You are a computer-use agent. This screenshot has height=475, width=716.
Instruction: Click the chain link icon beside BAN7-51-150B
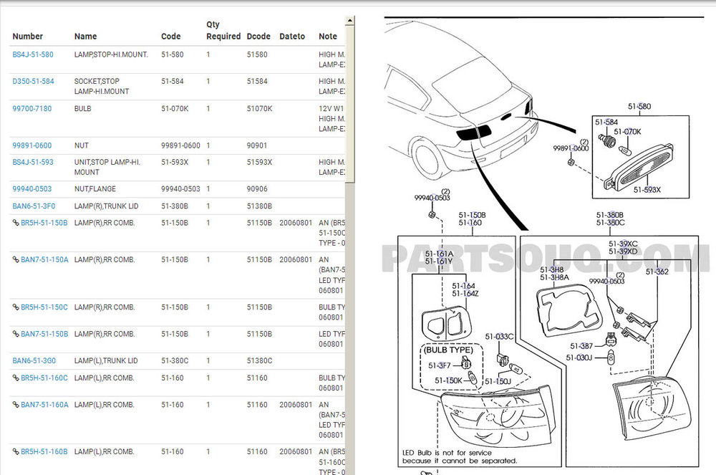click(16, 334)
